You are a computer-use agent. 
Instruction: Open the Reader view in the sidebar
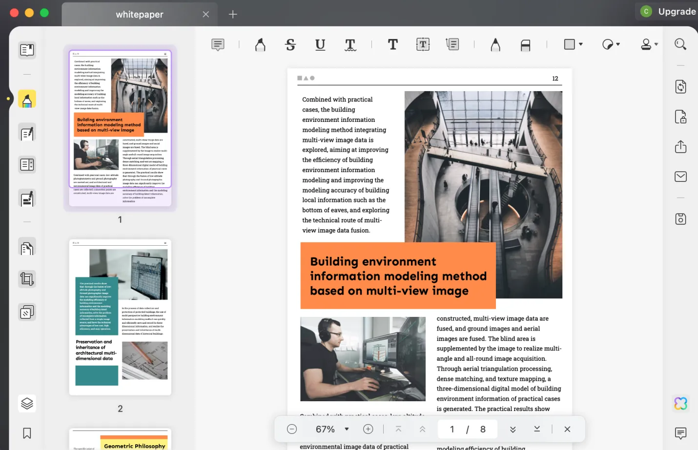[x=27, y=50]
